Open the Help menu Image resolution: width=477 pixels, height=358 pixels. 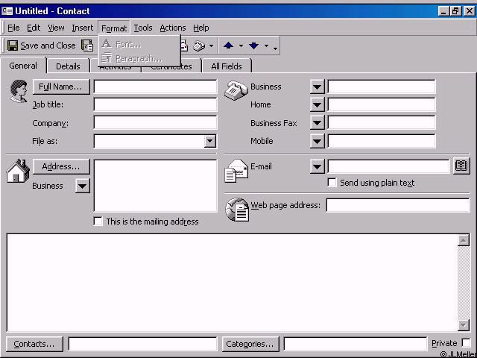201,28
